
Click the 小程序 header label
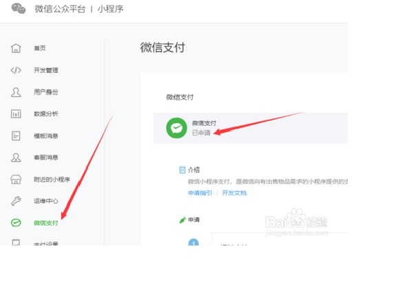[110, 9]
